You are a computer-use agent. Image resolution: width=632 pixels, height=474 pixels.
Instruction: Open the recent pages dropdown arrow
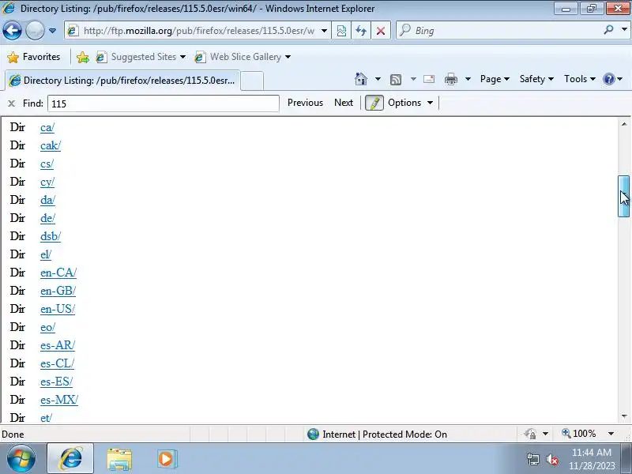[x=52, y=31]
